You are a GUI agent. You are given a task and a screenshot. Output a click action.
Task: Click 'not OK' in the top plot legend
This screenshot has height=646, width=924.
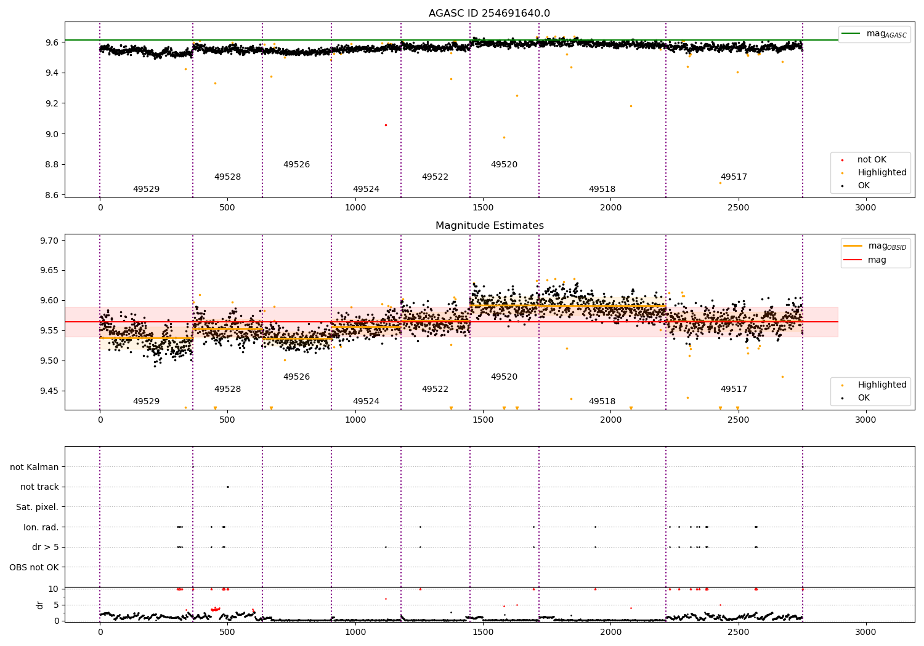(872, 159)
